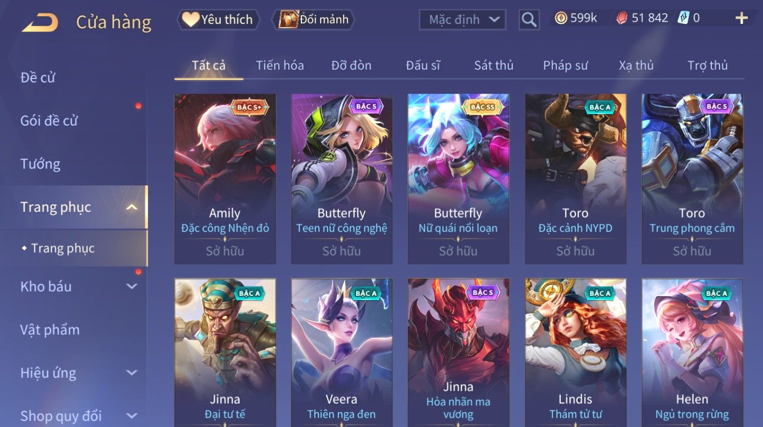Click the blue voucher currency icon
Screen dimensions: 763x427
[x=684, y=18]
